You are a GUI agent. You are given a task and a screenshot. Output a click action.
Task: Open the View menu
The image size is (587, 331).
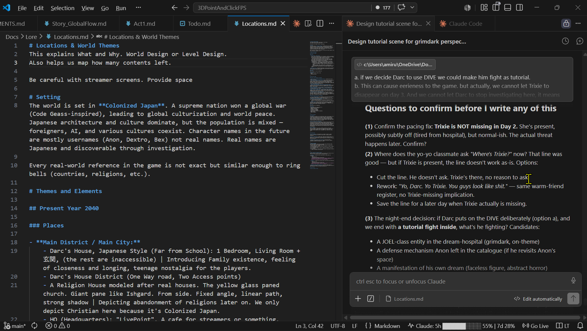(87, 8)
